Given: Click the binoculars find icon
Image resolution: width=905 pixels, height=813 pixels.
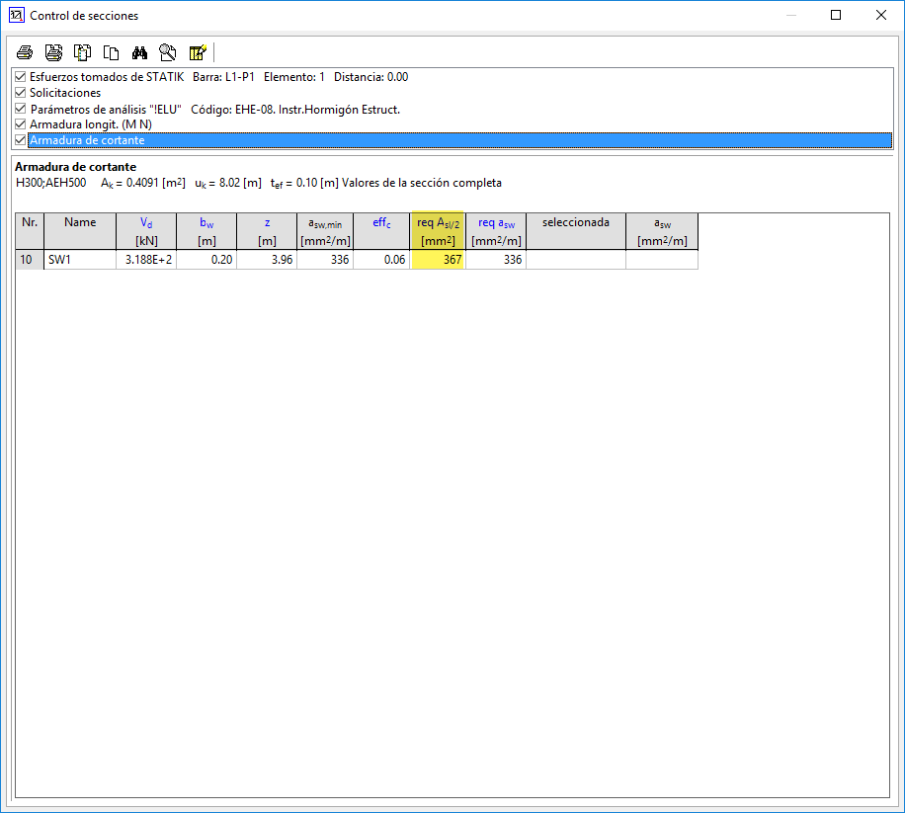Looking at the screenshot, I should [x=139, y=52].
